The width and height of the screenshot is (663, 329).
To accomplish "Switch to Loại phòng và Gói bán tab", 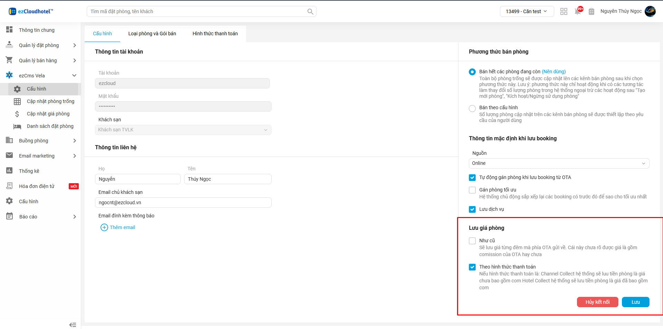I will point(152,34).
